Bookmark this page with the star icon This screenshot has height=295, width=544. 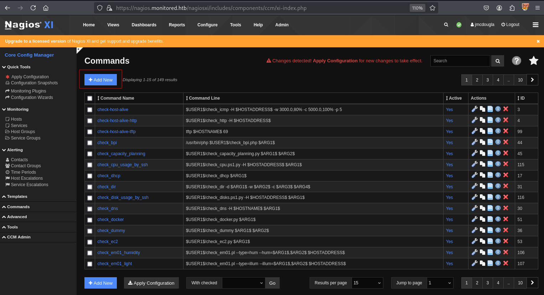(x=432, y=8)
